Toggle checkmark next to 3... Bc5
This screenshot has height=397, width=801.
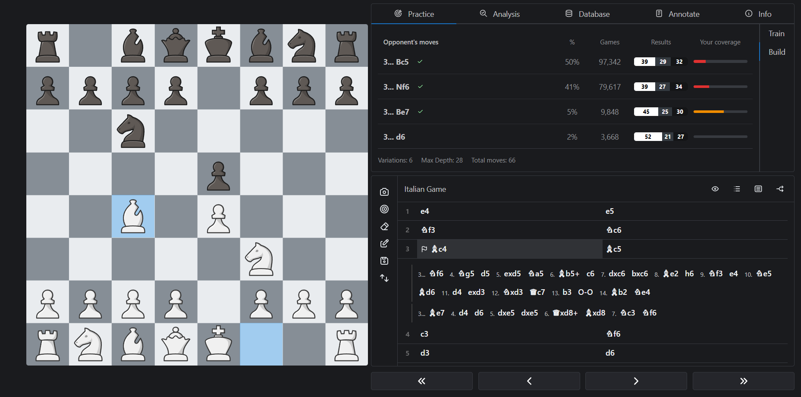[x=420, y=62]
